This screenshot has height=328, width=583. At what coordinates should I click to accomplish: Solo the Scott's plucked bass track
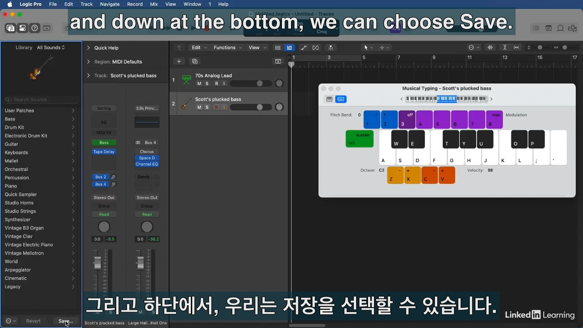(x=207, y=107)
